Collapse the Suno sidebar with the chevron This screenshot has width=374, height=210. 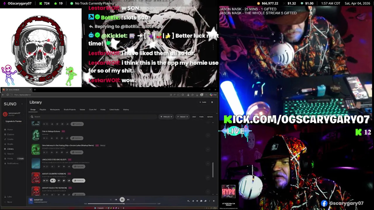coord(22,104)
